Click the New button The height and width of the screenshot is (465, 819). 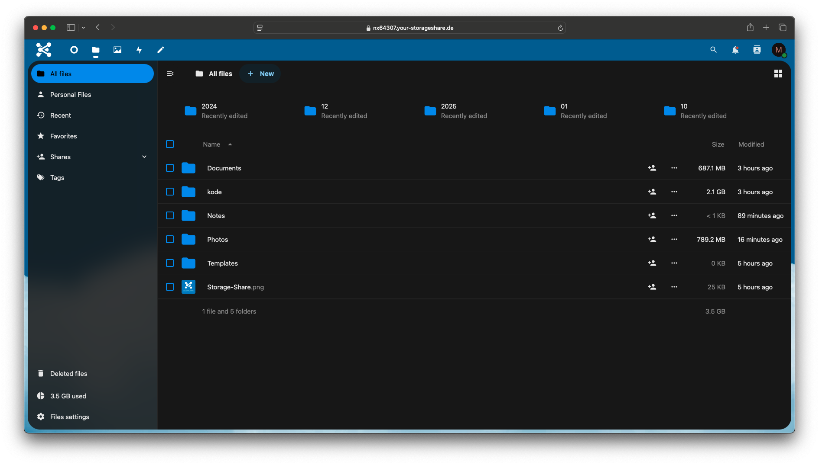(260, 74)
